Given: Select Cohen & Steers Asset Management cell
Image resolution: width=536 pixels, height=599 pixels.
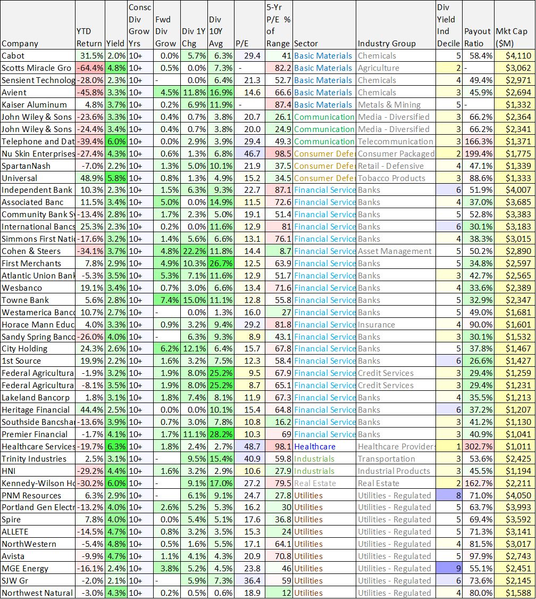Looking at the screenshot, I should click(x=396, y=251).
